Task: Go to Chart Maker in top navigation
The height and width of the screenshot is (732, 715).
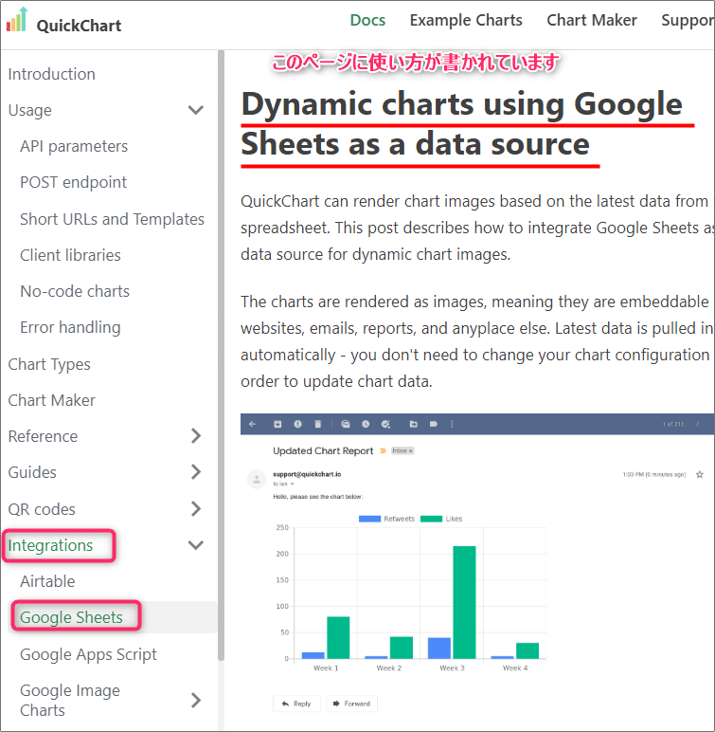Action: click(x=592, y=20)
